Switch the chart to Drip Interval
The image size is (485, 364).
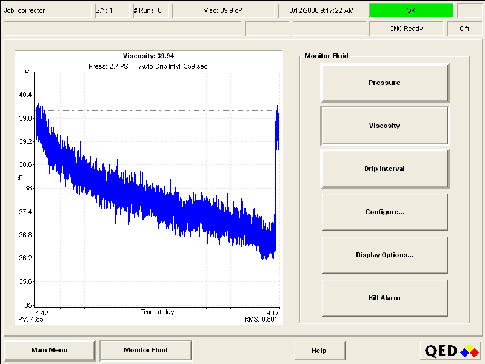[384, 169]
